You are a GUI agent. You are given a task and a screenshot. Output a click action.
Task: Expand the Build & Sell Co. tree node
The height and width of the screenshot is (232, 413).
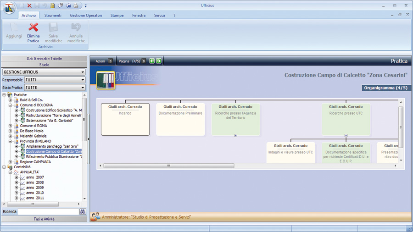tap(10, 100)
